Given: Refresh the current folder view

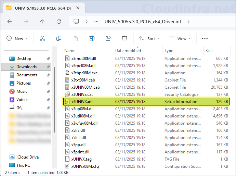Looking at the screenshot, I should 59,22.
